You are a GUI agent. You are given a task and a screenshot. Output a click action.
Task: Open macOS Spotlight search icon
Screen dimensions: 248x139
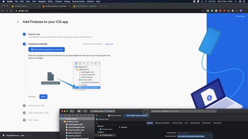[x=236, y=2]
